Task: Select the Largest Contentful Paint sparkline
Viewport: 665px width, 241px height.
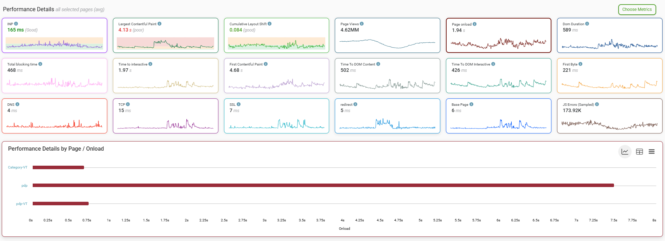Action: [165, 44]
